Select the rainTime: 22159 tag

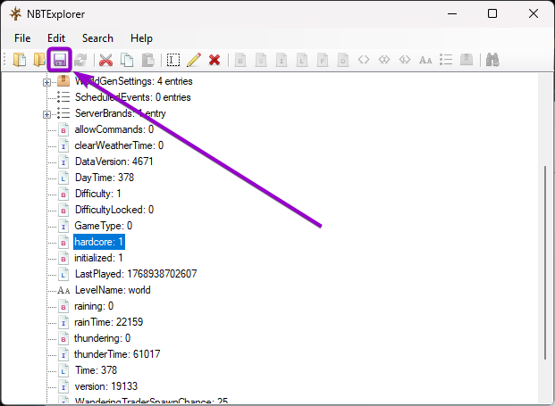point(108,322)
